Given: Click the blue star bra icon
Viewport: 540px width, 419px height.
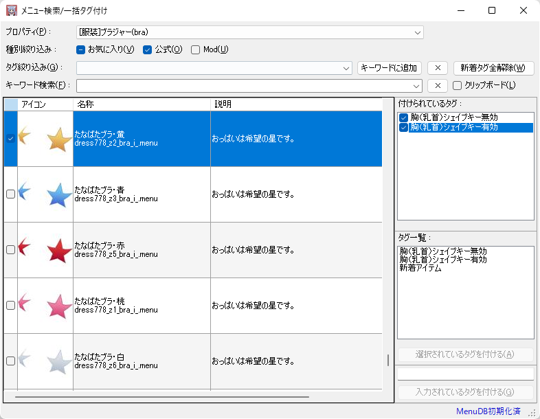Looking at the screenshot, I should tap(58, 195).
